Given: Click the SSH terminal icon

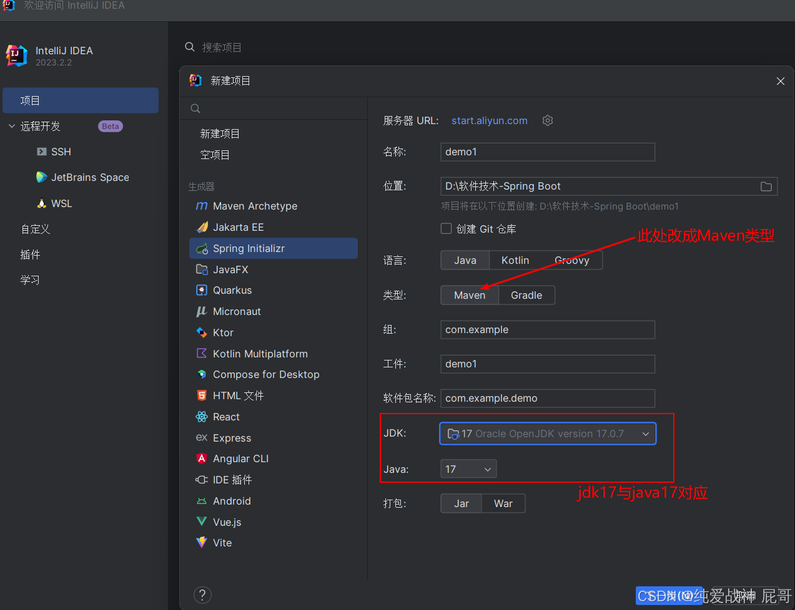Looking at the screenshot, I should point(41,152).
